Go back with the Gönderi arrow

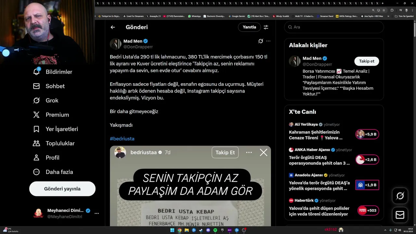click(113, 27)
